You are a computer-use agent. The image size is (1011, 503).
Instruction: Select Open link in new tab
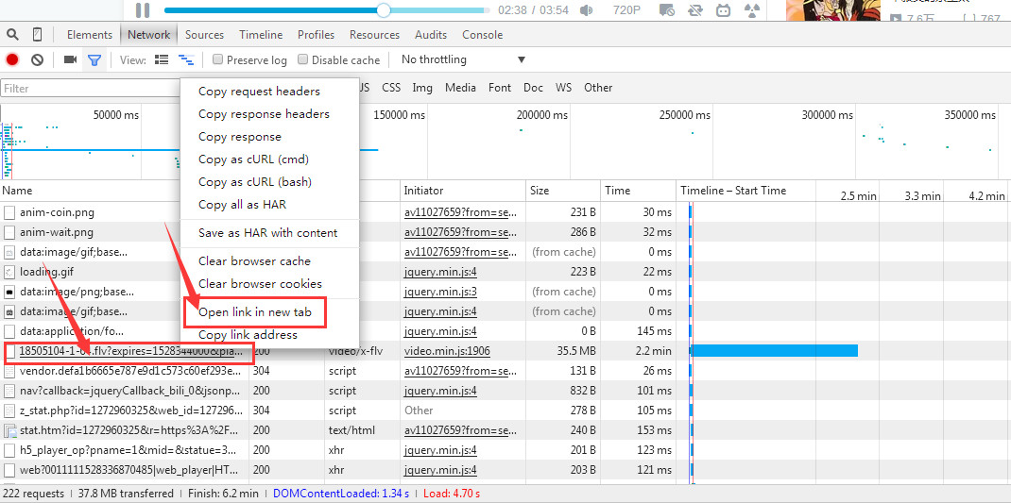(254, 312)
